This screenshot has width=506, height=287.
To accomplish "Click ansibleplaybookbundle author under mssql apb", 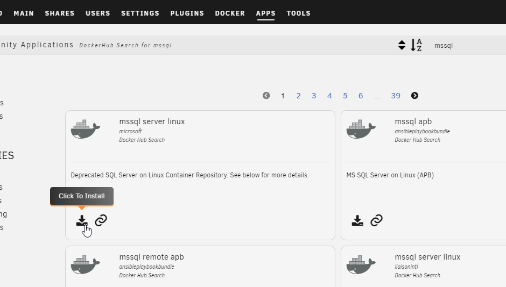I will [x=422, y=131].
